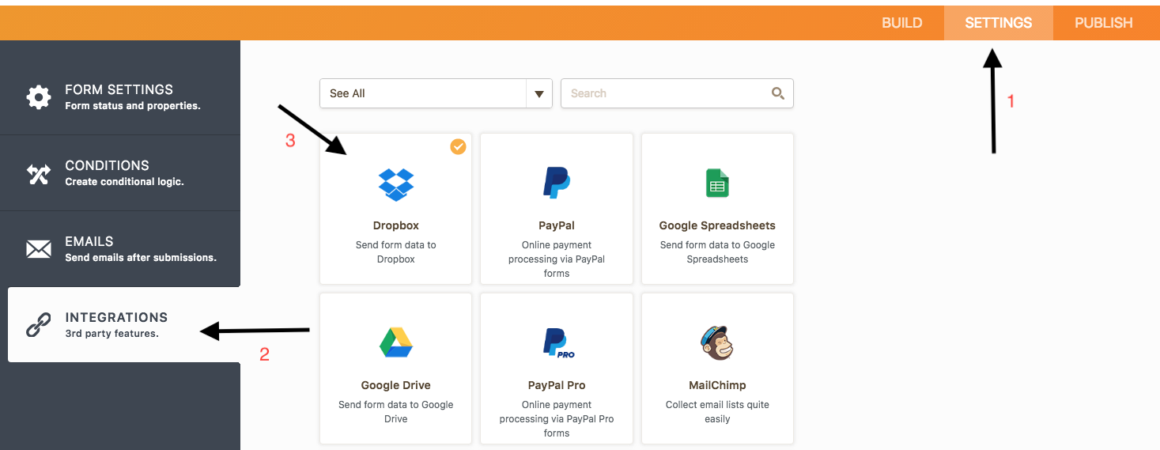1160x450 pixels.
Task: Click 'Create conditional logic.' subtitle
Action: [x=124, y=182]
